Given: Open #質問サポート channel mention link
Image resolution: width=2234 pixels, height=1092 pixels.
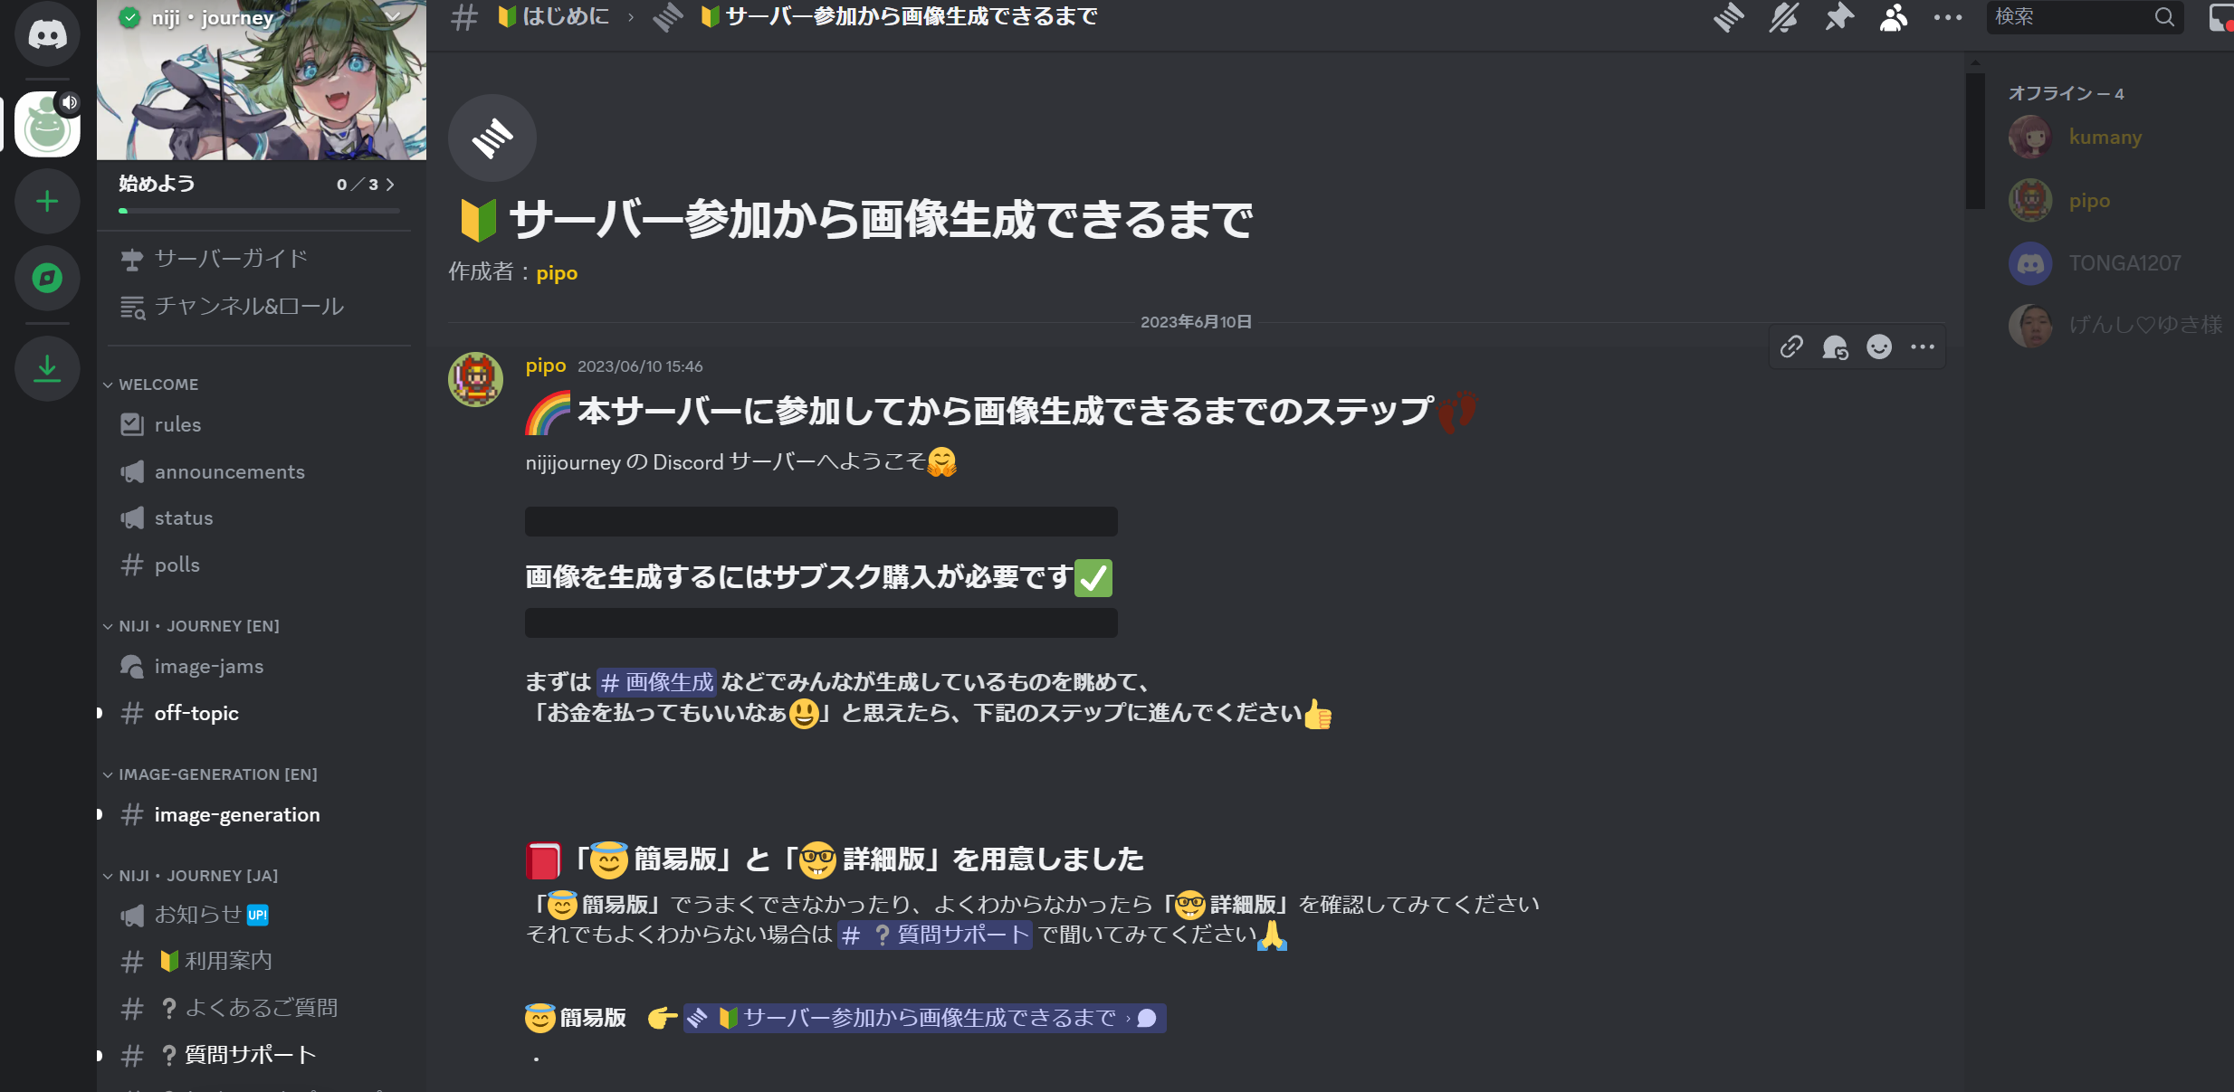Looking at the screenshot, I should tap(935, 935).
